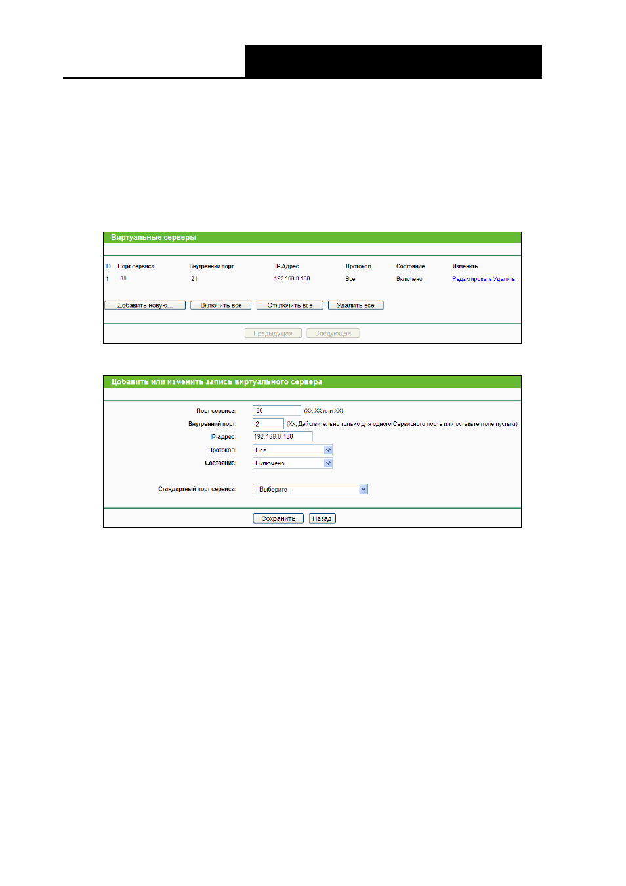Focus the Внутренний порт input field
626x886 pixels.
tap(268, 424)
